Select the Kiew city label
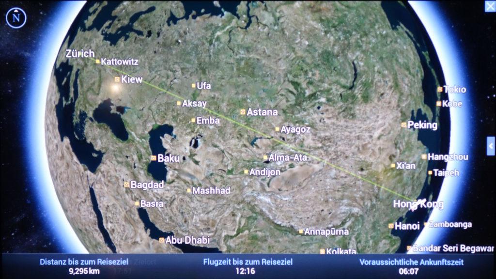 pos(132,79)
